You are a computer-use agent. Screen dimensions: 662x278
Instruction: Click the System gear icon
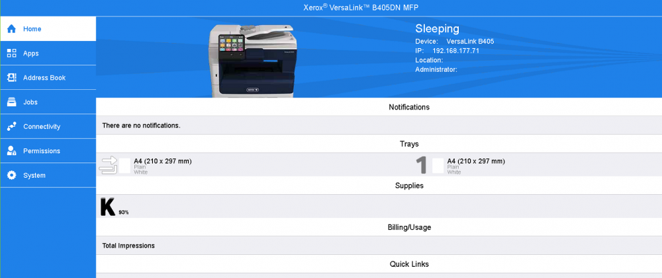11,176
